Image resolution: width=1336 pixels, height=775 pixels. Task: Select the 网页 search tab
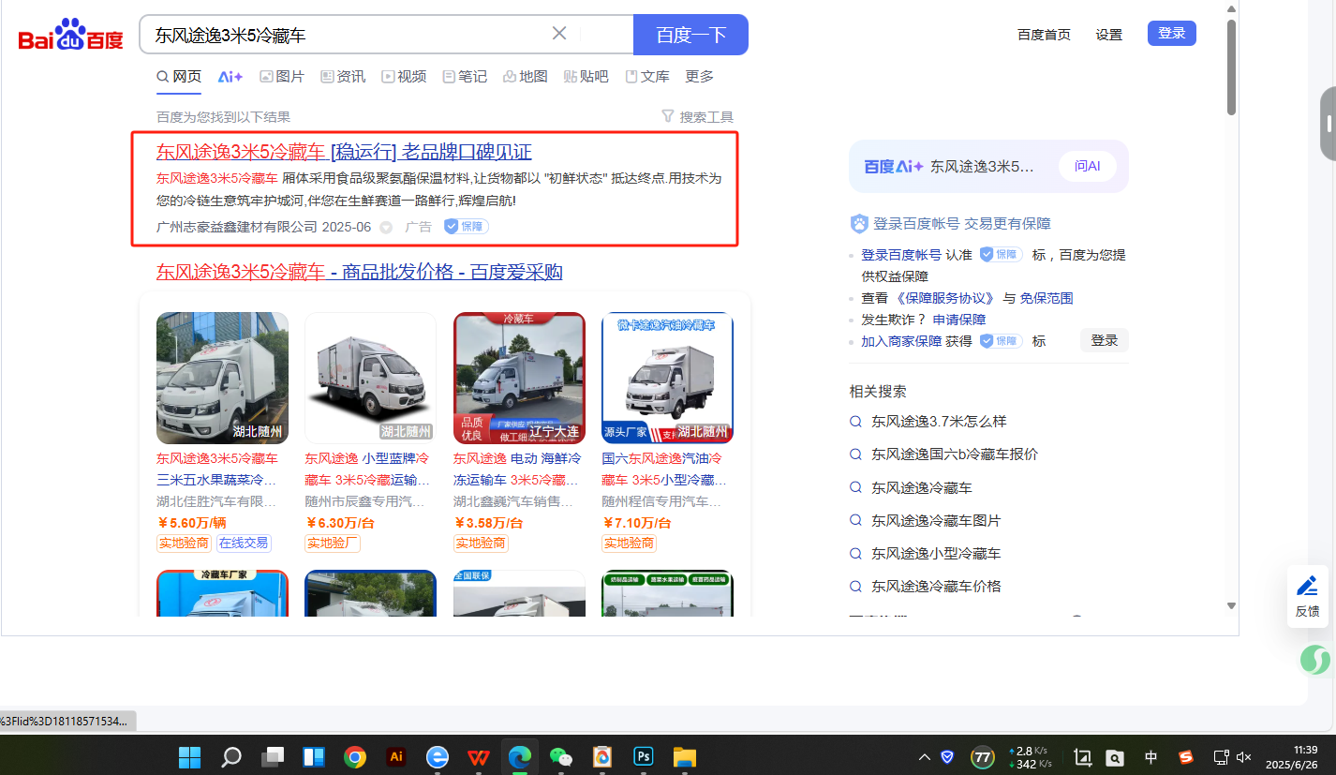[179, 77]
